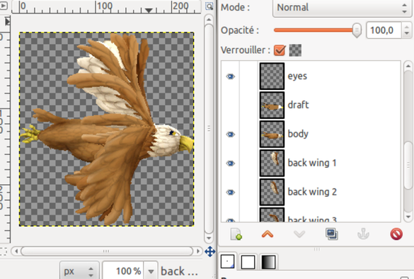The width and height of the screenshot is (414, 279).
Task: Click the 100 % zoom field
Action: pyautogui.click(x=123, y=271)
